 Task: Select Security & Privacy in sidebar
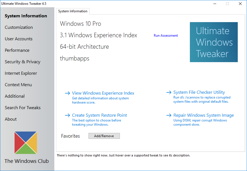point(22,62)
